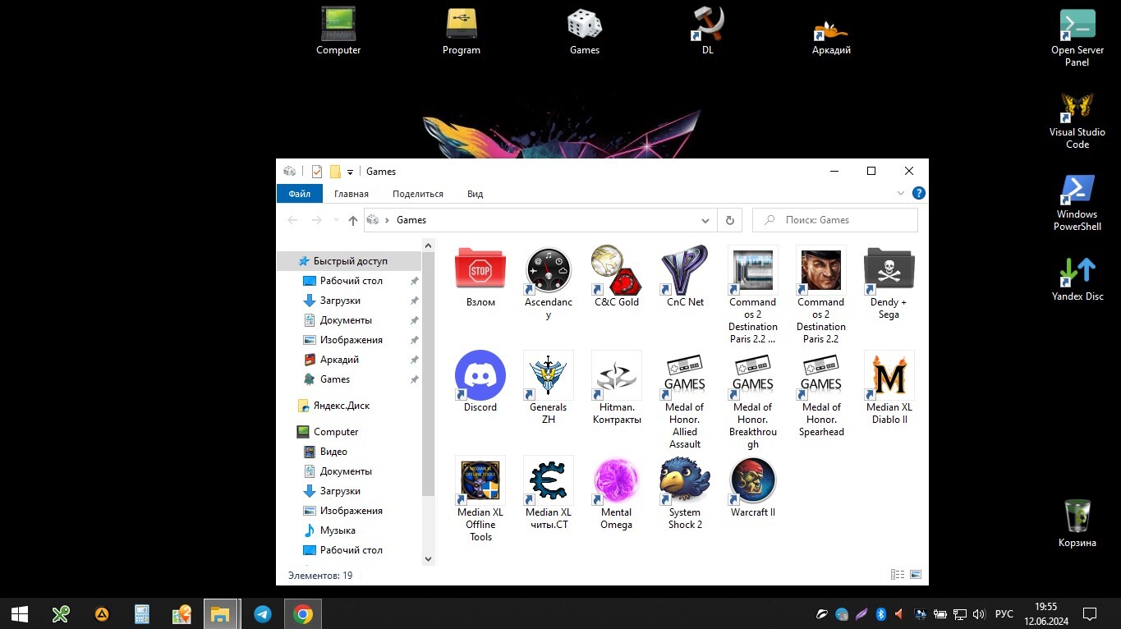Select the Warcraft II shortcut
Viewport: 1121px width, 629px height.
click(x=753, y=487)
